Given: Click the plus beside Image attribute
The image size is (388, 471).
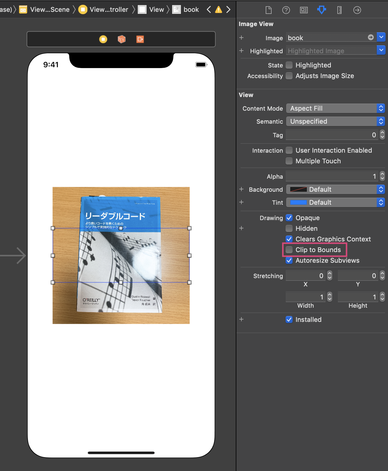Looking at the screenshot, I should tap(241, 38).
